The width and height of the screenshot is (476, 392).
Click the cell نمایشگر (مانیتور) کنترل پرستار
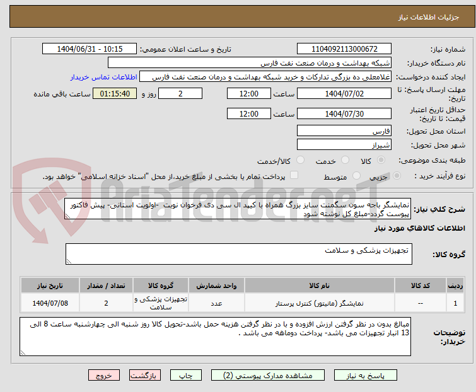tap(320, 303)
